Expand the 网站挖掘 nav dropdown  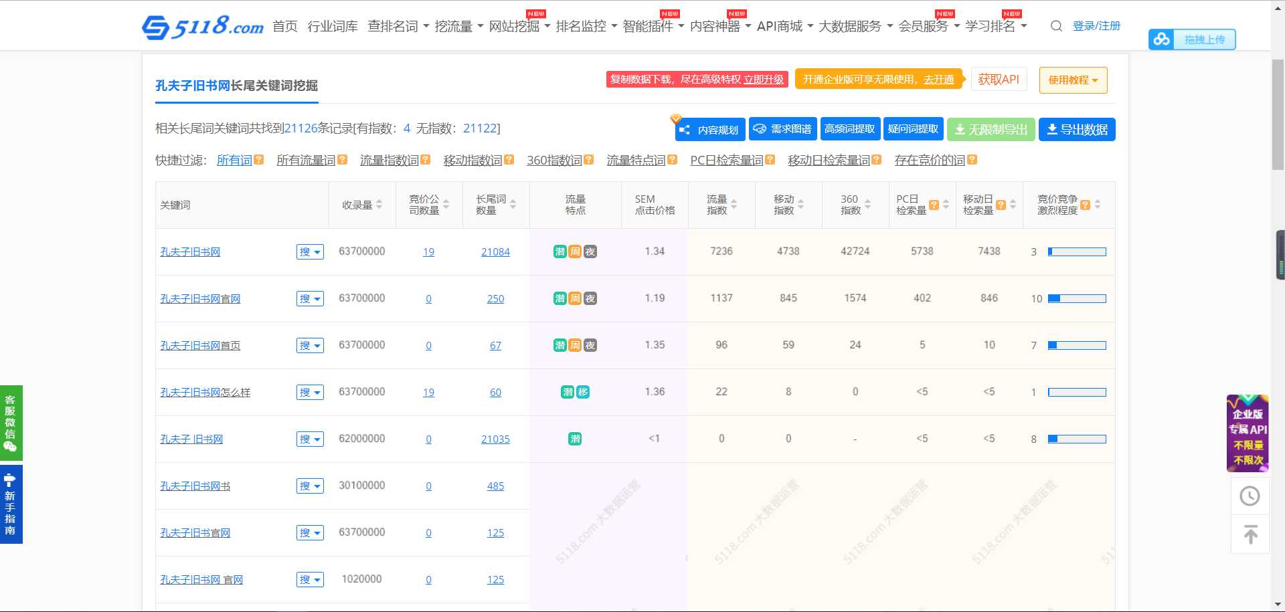pyautogui.click(x=519, y=26)
